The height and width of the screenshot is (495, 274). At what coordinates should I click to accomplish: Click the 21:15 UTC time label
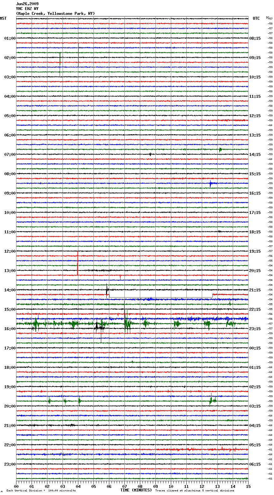255,290
